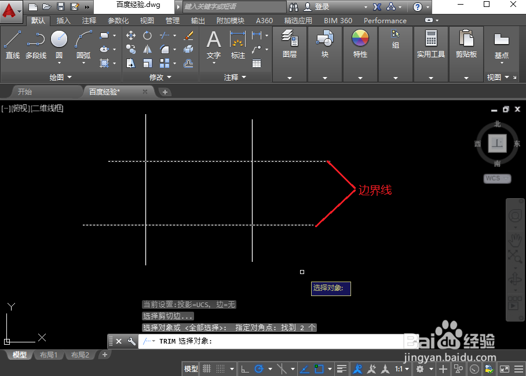The height and width of the screenshot is (376, 526).
Task: Click the Sign In (登录) button
Action: click(317, 6)
